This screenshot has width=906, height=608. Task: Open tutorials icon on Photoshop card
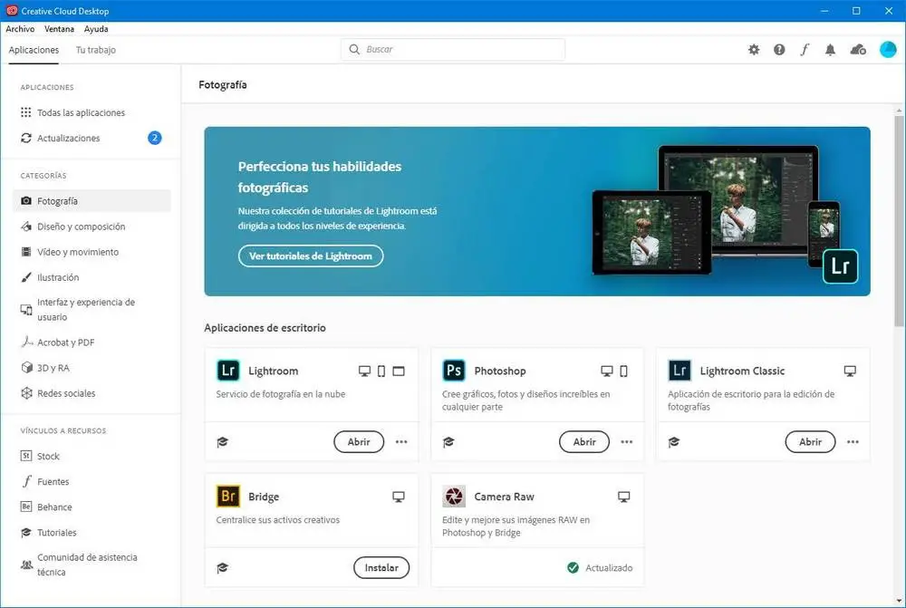(448, 442)
